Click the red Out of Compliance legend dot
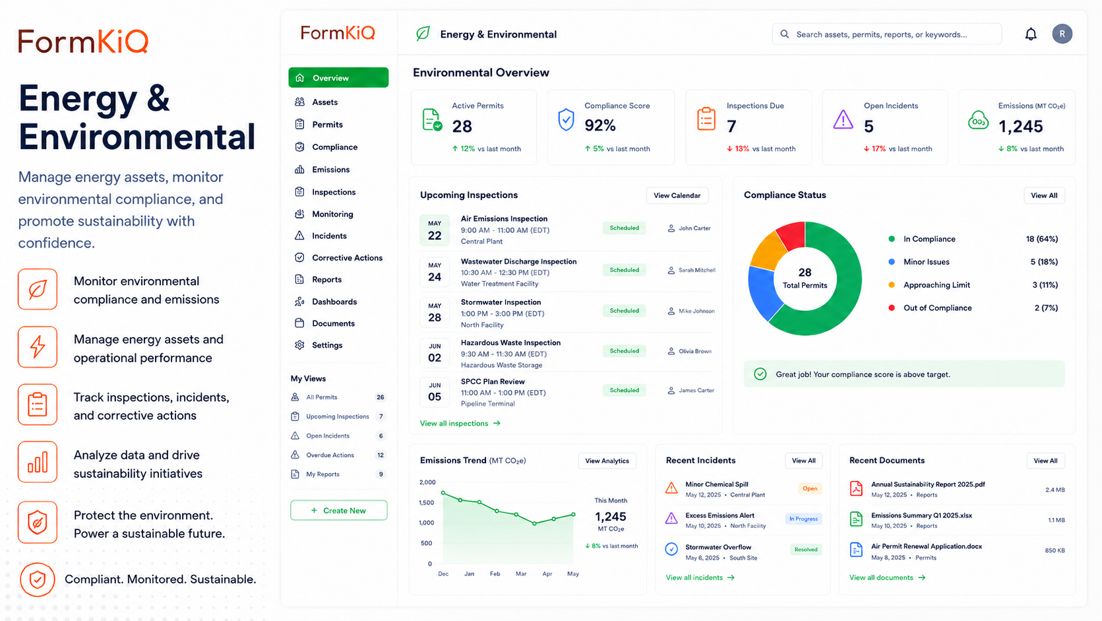 click(x=892, y=308)
